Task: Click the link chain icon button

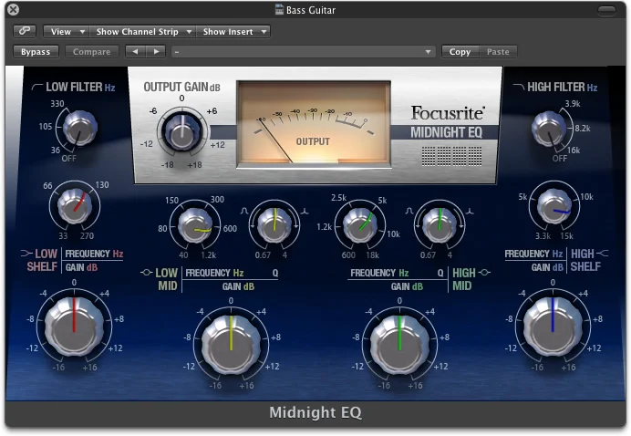Action: [x=25, y=31]
